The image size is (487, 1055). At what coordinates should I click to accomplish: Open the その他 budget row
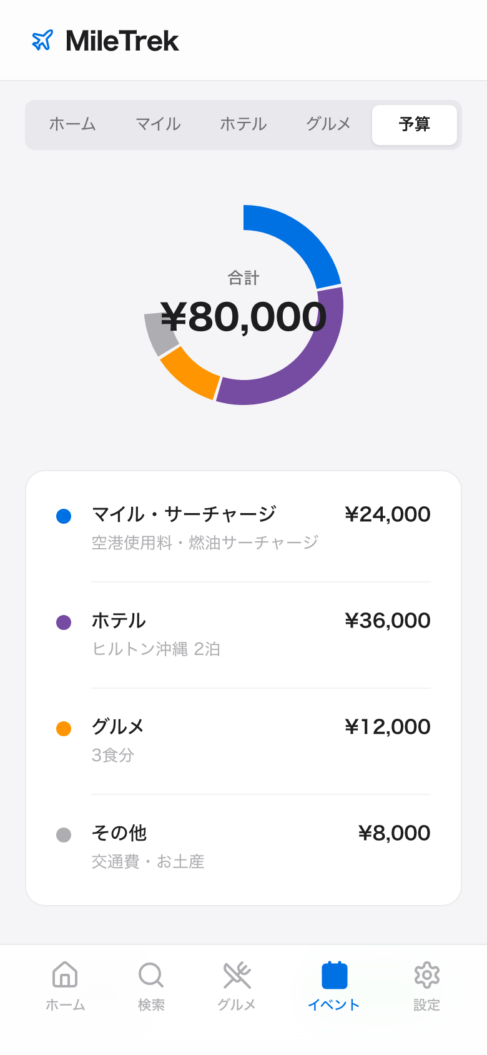[243, 847]
